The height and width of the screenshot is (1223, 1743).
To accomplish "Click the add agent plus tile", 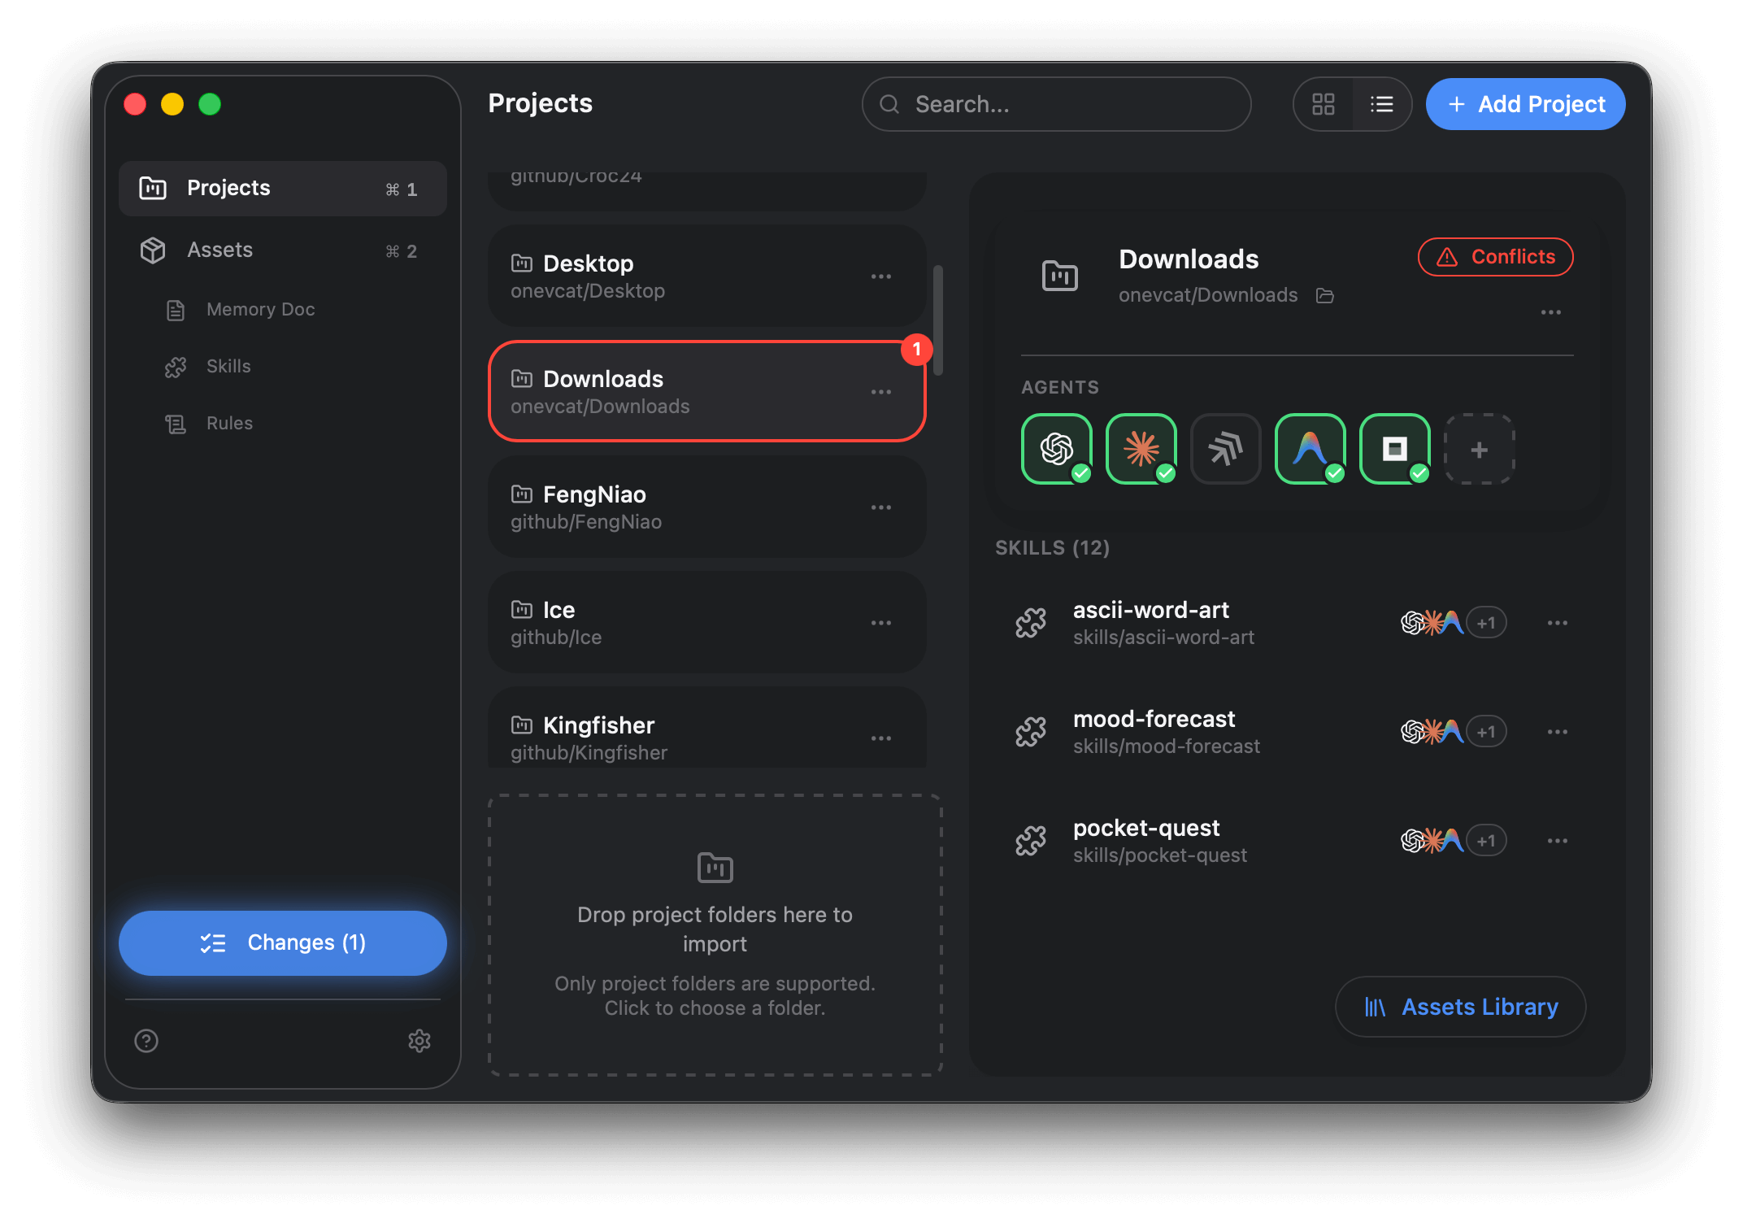I will 1479,449.
